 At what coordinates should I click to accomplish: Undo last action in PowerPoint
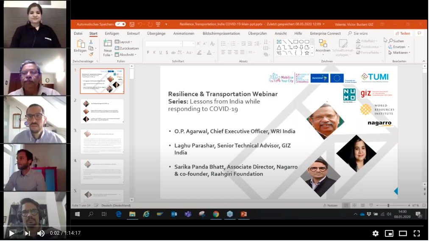140,24
